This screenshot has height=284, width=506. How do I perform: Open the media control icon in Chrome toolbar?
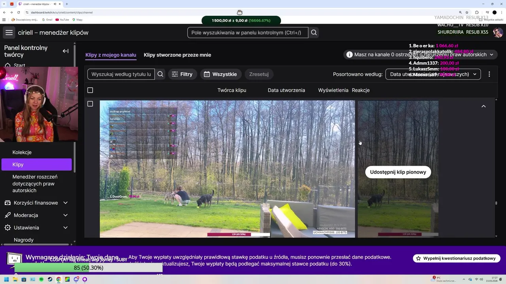[x=487, y=13]
